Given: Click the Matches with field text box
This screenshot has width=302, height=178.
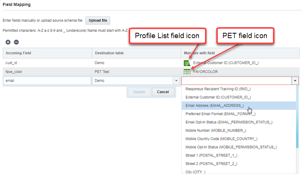Looking at the screenshot, I should click(236, 81).
